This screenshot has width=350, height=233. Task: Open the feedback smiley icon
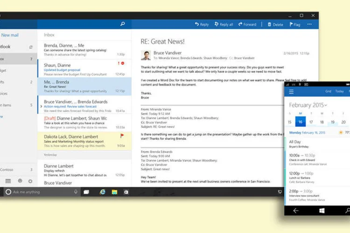pyautogui.click(x=20, y=181)
